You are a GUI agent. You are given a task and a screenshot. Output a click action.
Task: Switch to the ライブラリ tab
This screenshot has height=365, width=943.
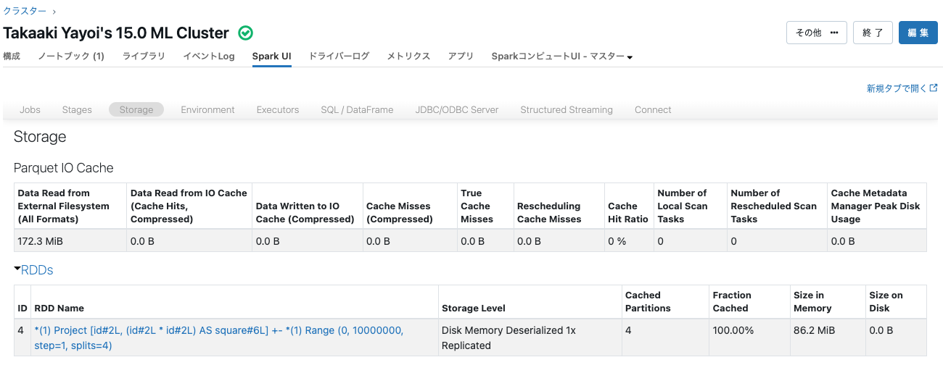pos(144,56)
